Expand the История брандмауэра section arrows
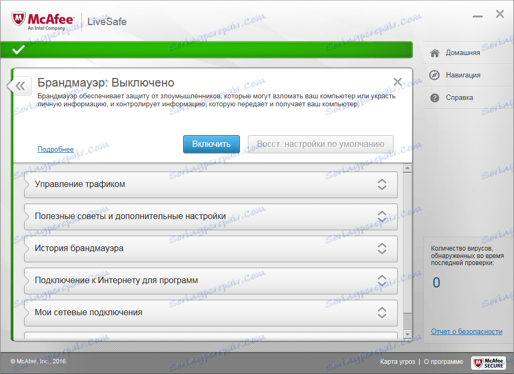The width and height of the screenshot is (514, 374). pyautogui.click(x=382, y=248)
